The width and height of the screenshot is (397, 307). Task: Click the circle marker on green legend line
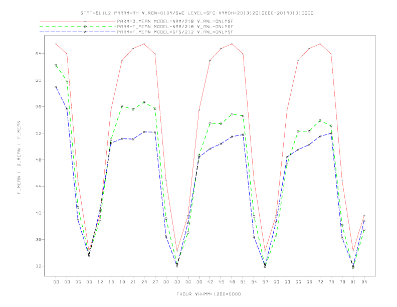(85, 27)
